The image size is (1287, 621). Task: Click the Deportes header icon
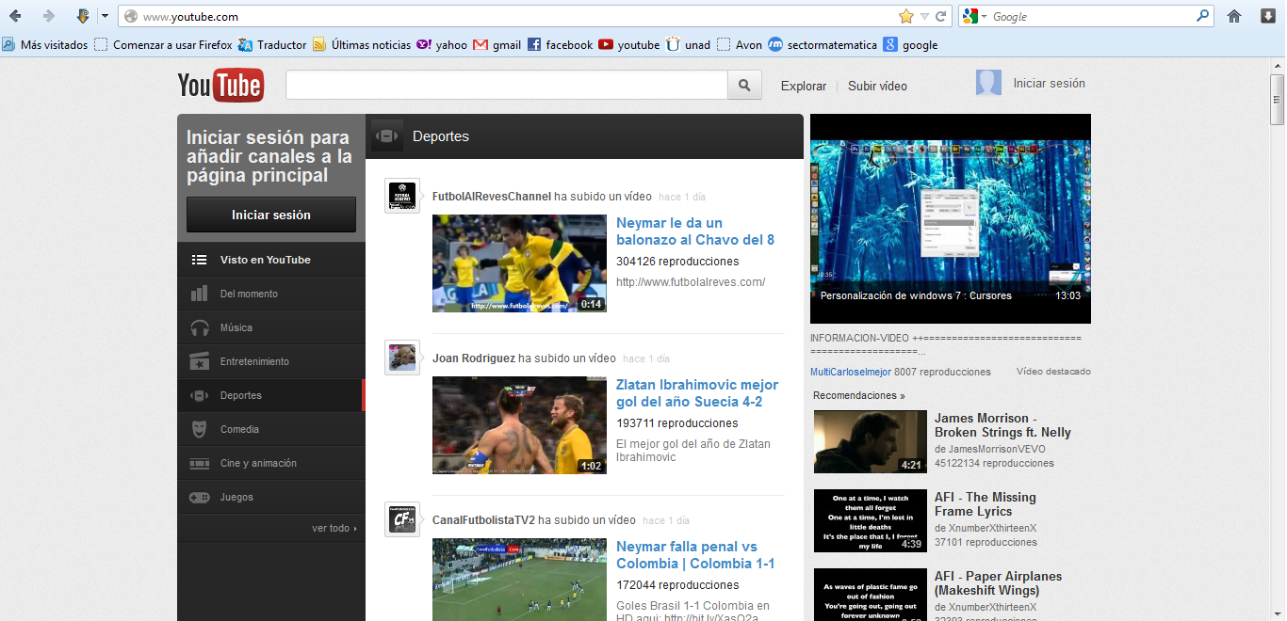[386, 136]
